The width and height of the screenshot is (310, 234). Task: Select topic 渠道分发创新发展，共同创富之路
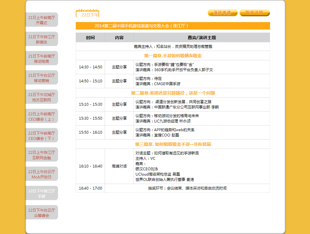click(183, 102)
